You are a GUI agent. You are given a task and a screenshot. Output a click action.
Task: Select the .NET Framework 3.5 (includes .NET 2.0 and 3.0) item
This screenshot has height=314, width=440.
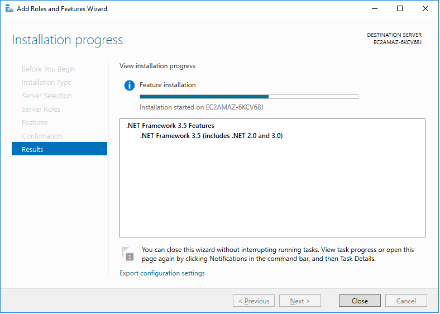coord(211,135)
